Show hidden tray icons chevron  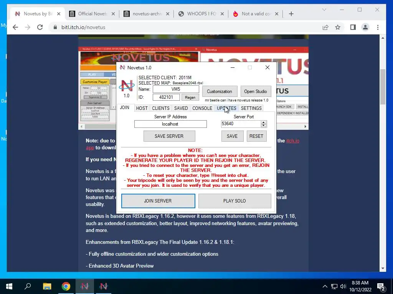325,286
